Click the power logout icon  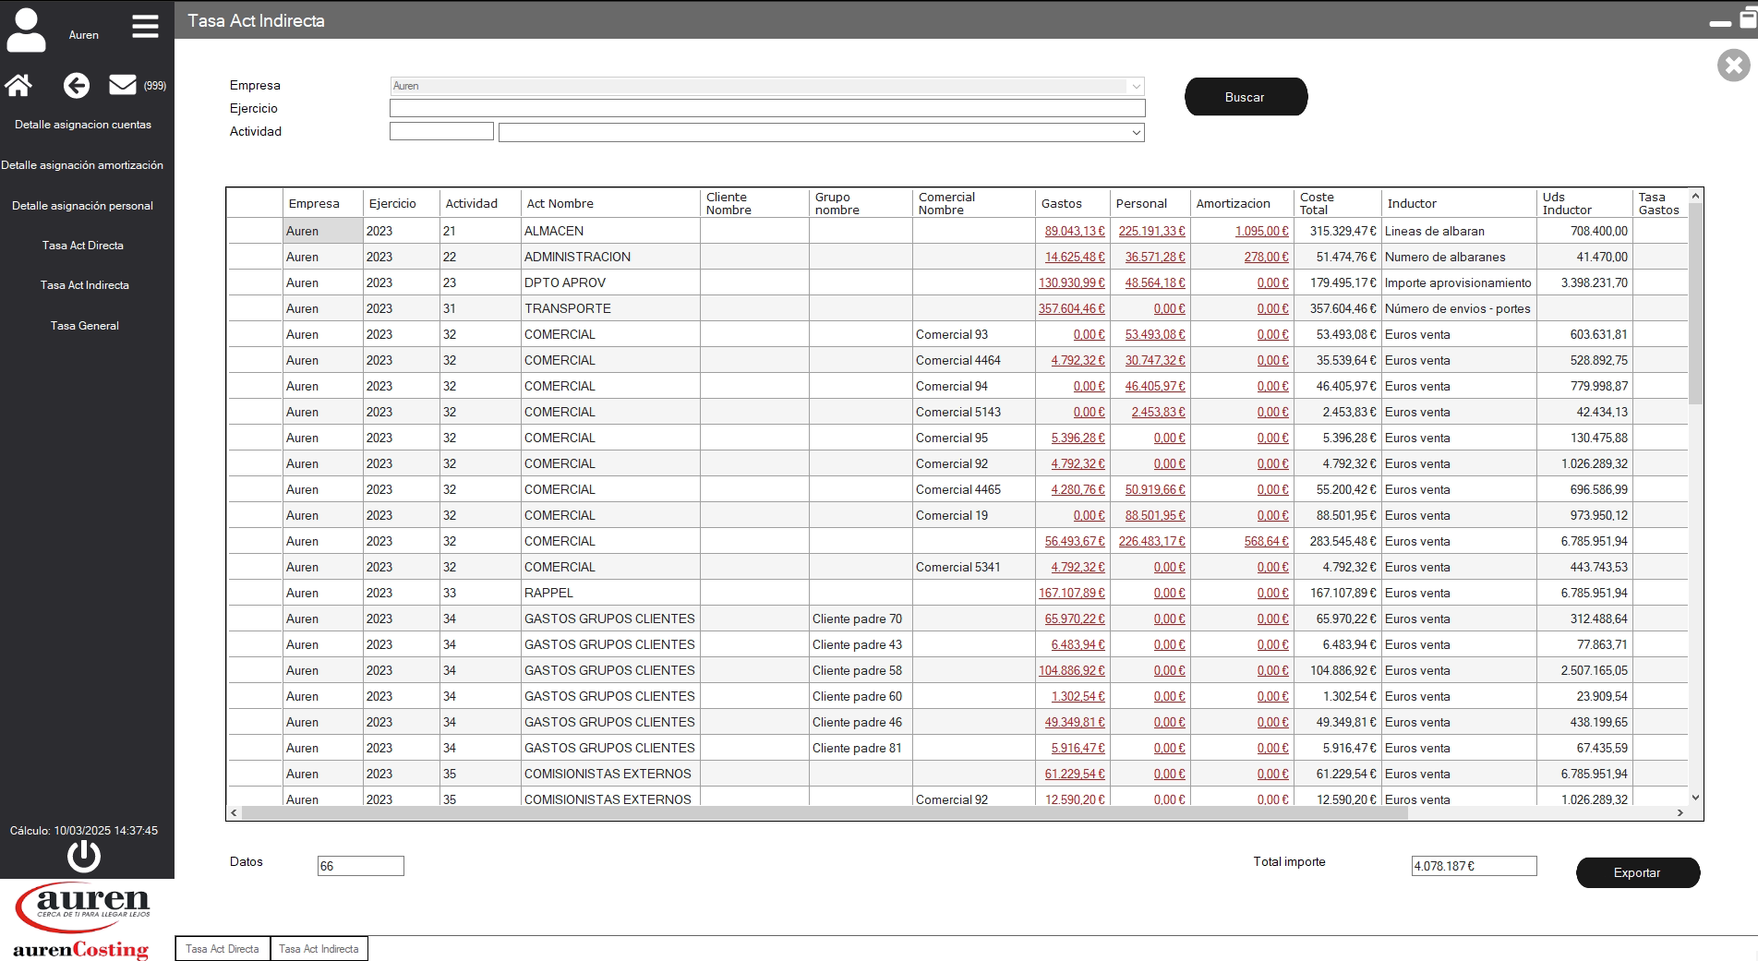tap(84, 856)
